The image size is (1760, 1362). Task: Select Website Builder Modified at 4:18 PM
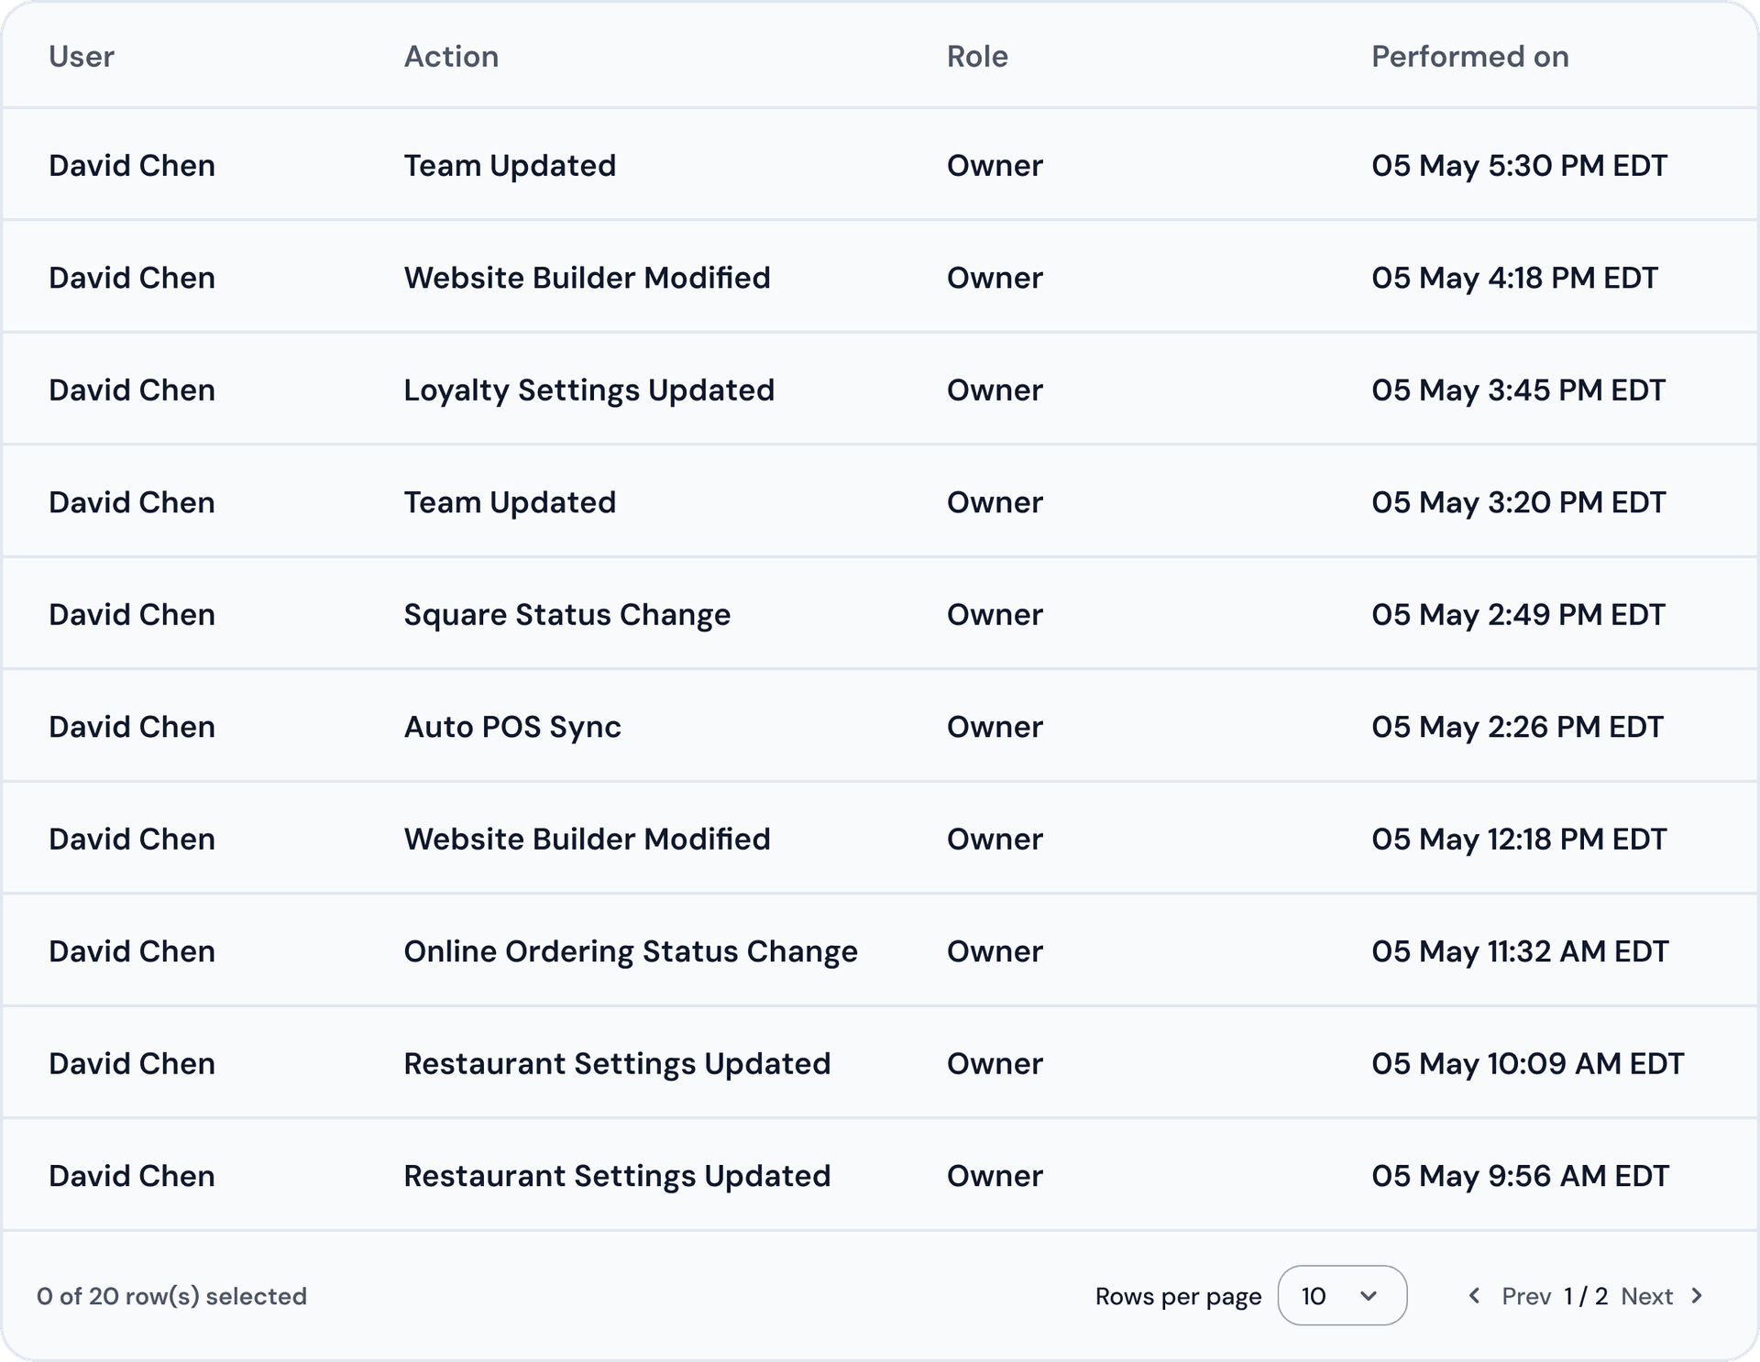point(587,278)
